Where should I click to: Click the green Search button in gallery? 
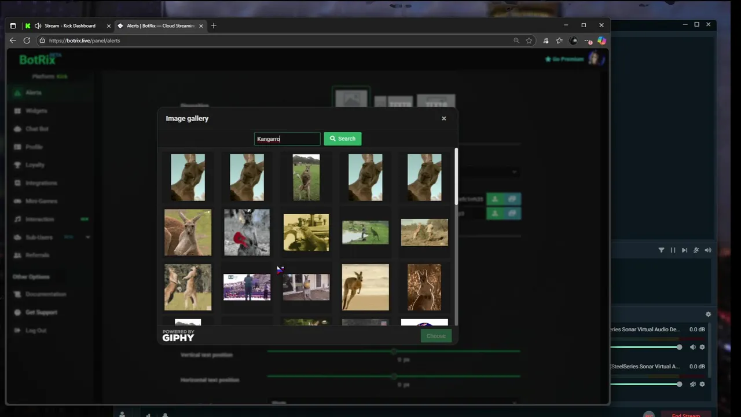(x=343, y=138)
